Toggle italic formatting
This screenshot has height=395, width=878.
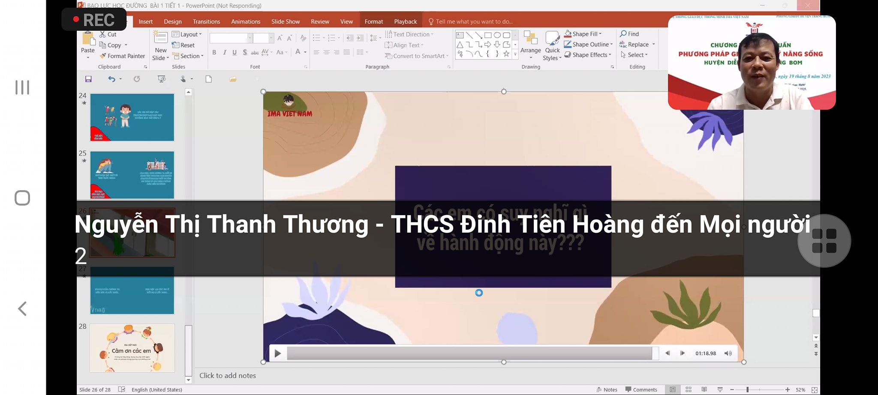tap(224, 52)
